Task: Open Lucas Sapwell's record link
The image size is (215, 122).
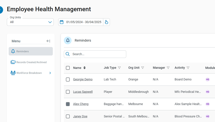Action: [83, 92]
